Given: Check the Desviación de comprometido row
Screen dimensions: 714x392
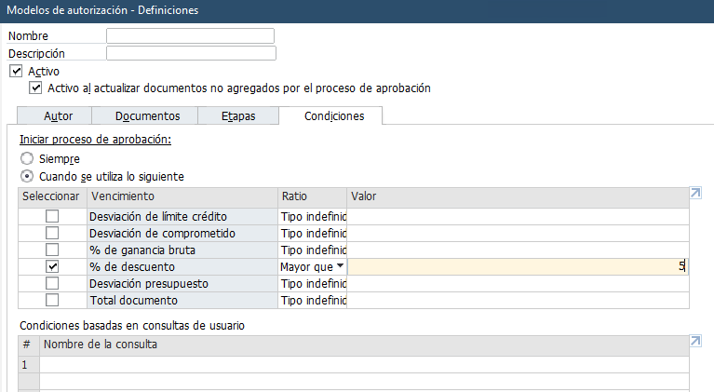Looking at the screenshot, I should coord(52,233).
